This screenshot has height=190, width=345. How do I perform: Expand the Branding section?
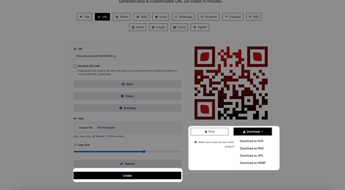127,108
